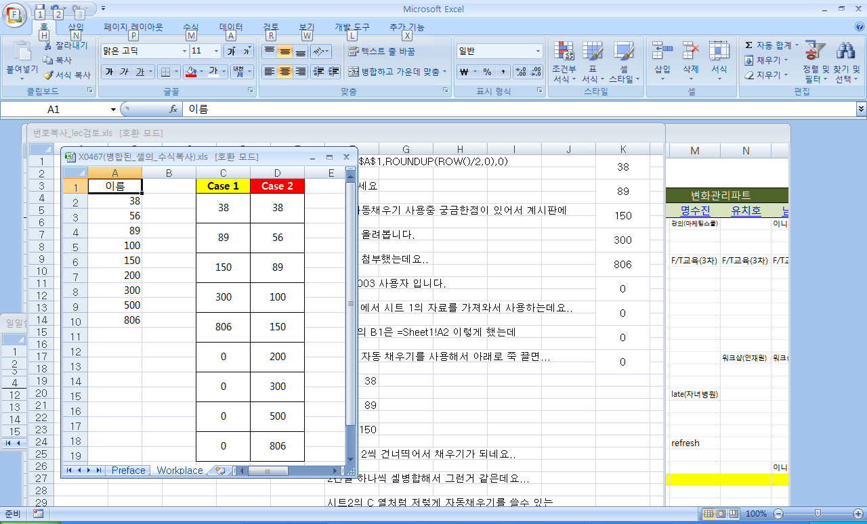867x524 pixels.
Task: Open Sort & Filter (정렬 및 필터)
Action: coord(815,62)
